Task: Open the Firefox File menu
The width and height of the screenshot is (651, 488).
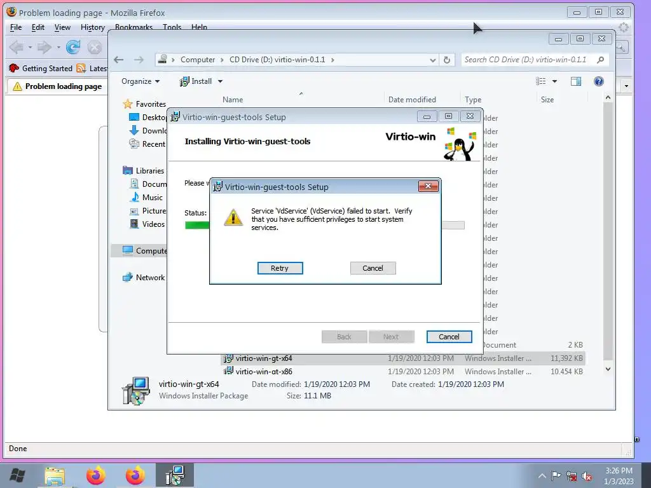Action: [16, 27]
